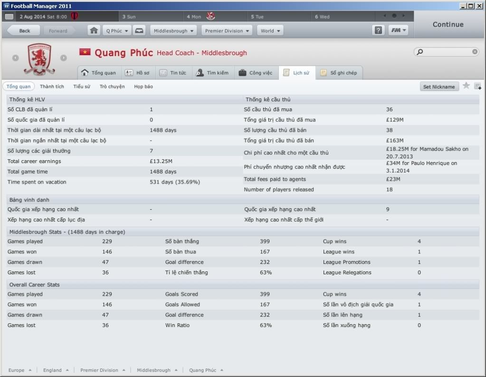Click the search magnifier icon

point(419,51)
